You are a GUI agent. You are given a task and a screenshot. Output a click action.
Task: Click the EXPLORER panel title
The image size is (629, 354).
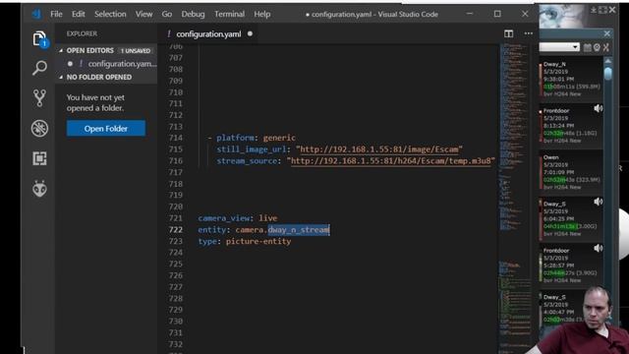click(82, 33)
